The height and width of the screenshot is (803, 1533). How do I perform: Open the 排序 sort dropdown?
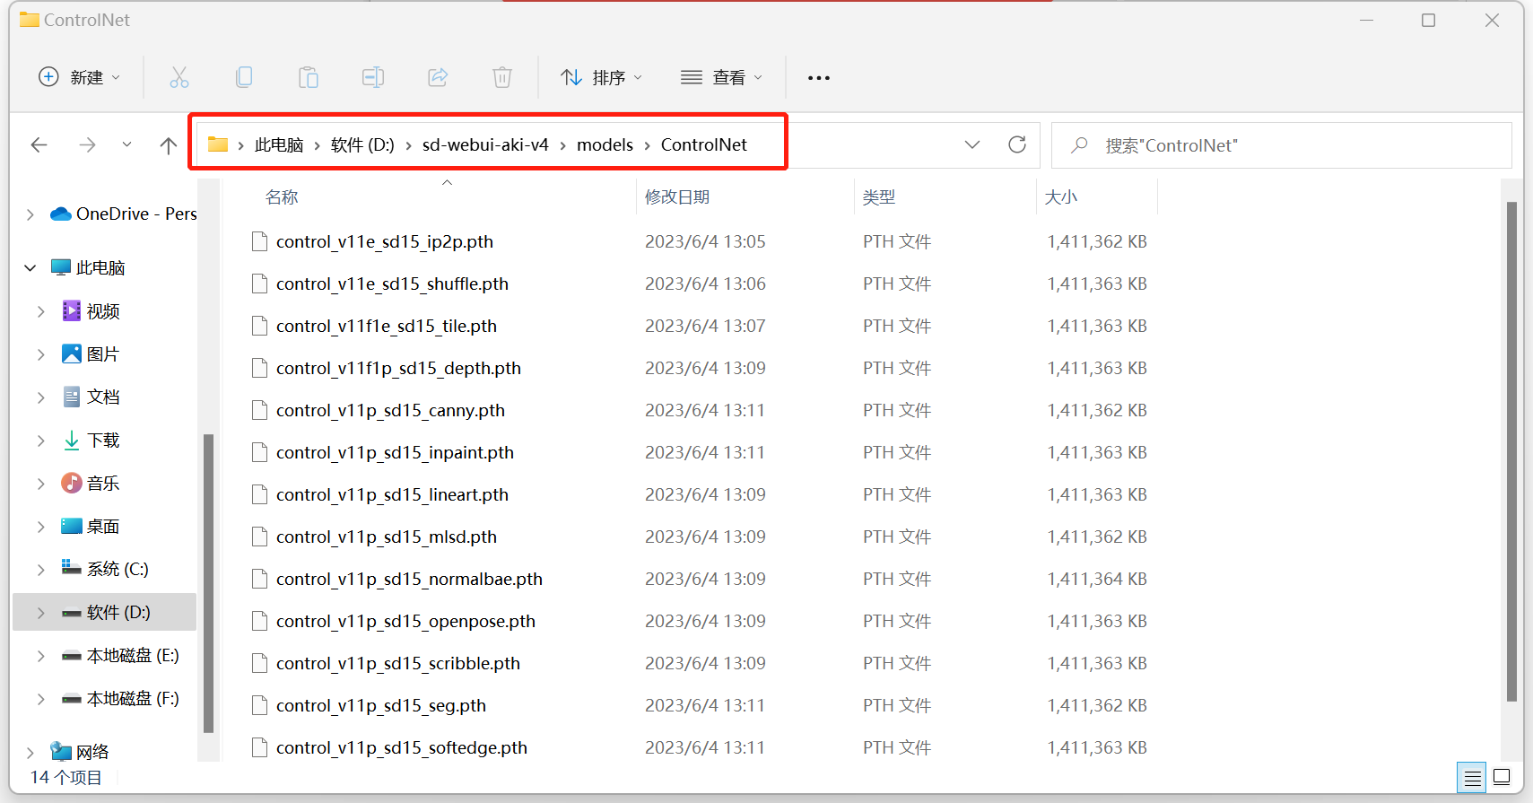(601, 77)
